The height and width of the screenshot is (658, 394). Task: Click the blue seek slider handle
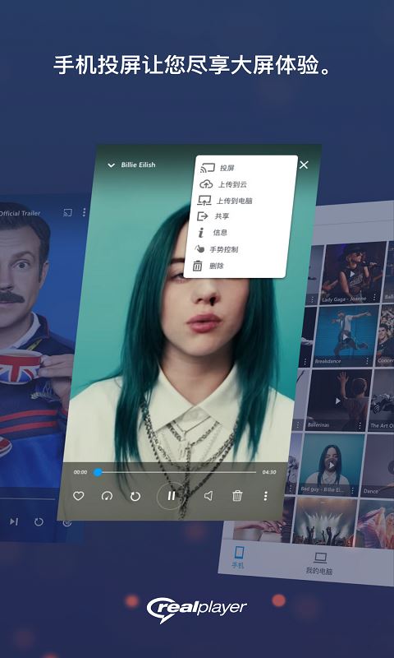click(x=98, y=472)
